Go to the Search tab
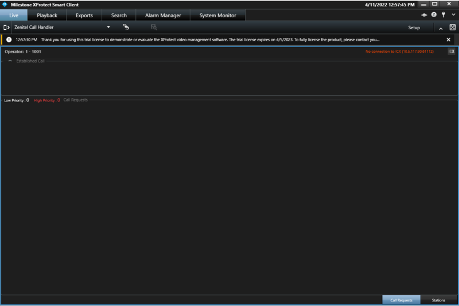The width and height of the screenshot is (459, 306). click(119, 15)
